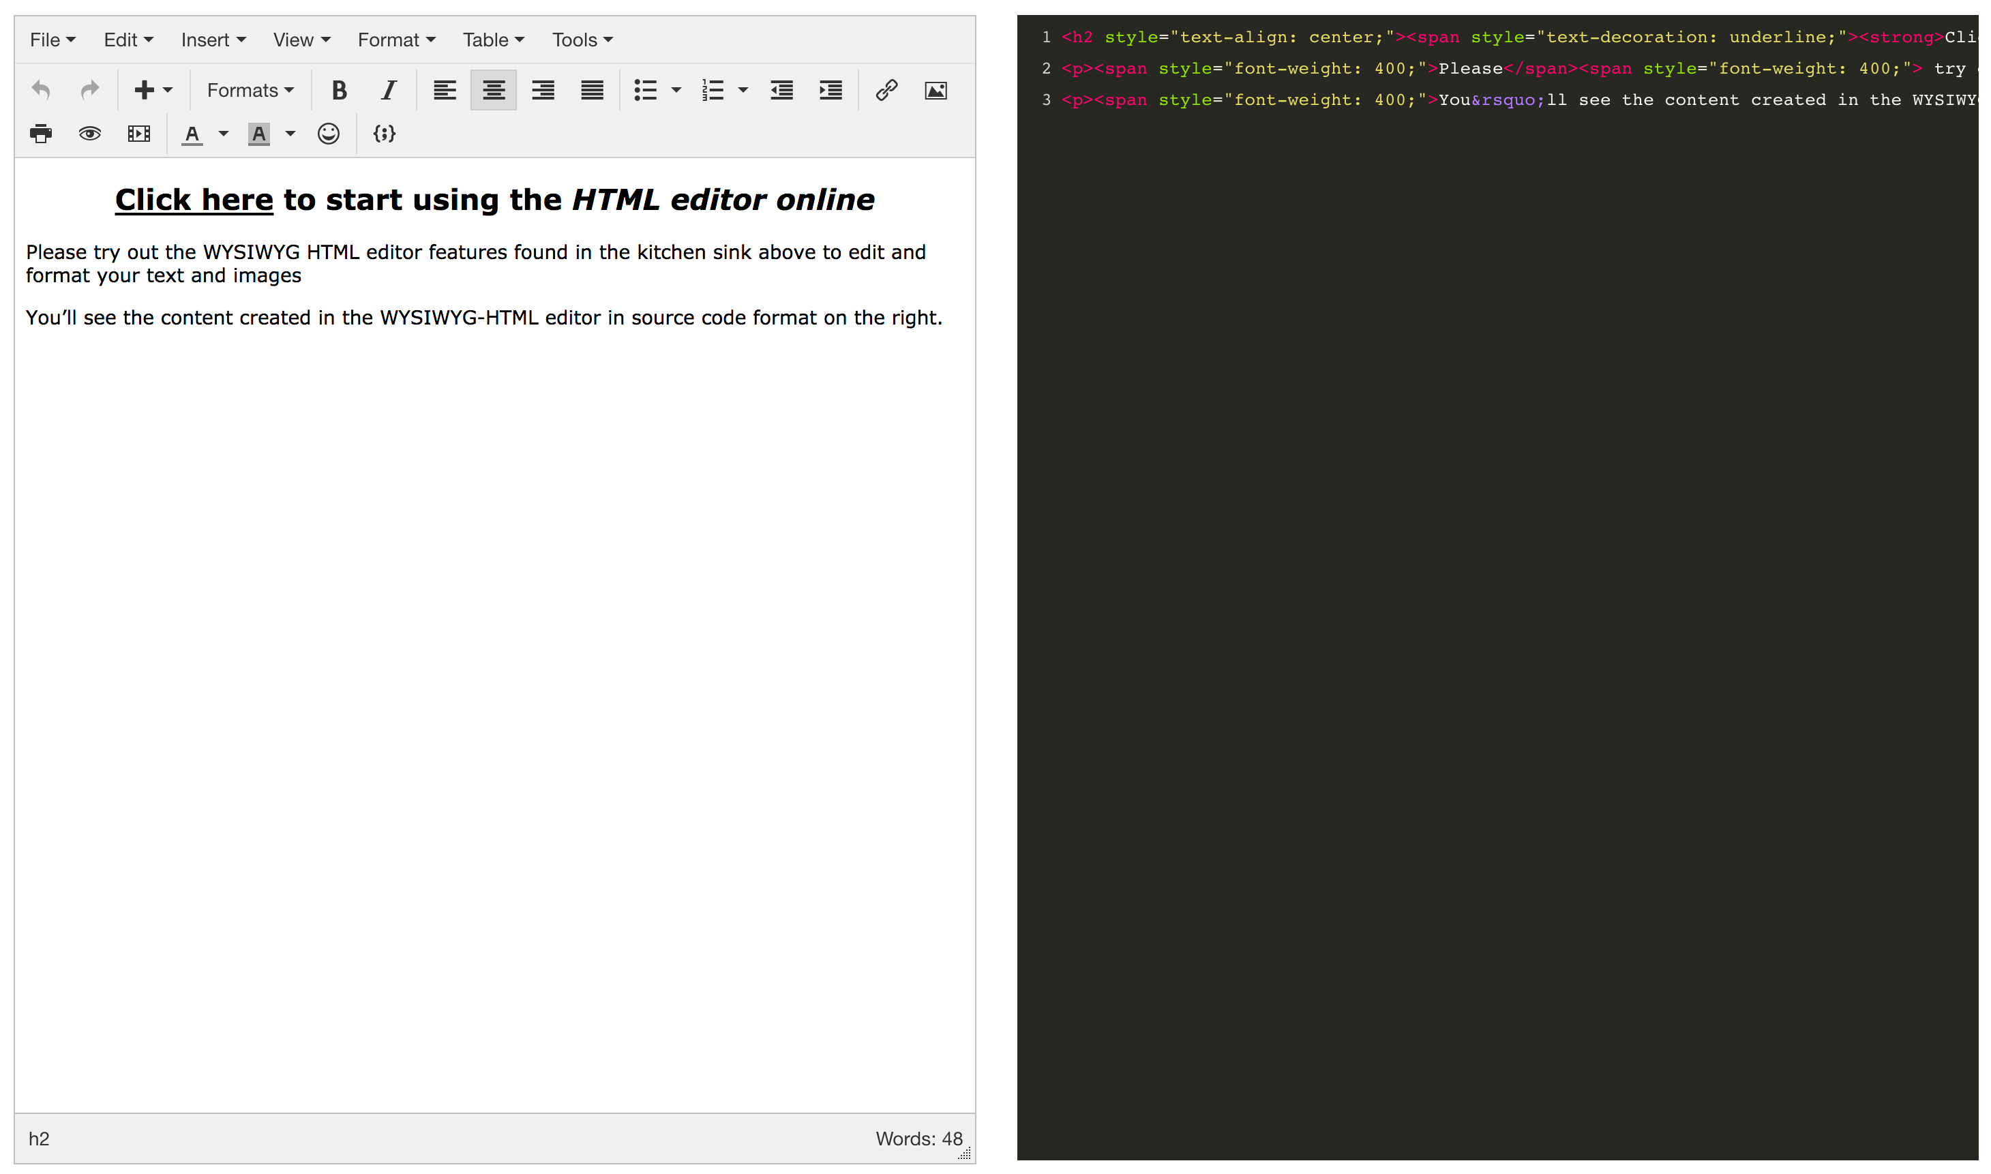Toggle center alignment button
The width and height of the screenshot is (1991, 1174).
(494, 90)
